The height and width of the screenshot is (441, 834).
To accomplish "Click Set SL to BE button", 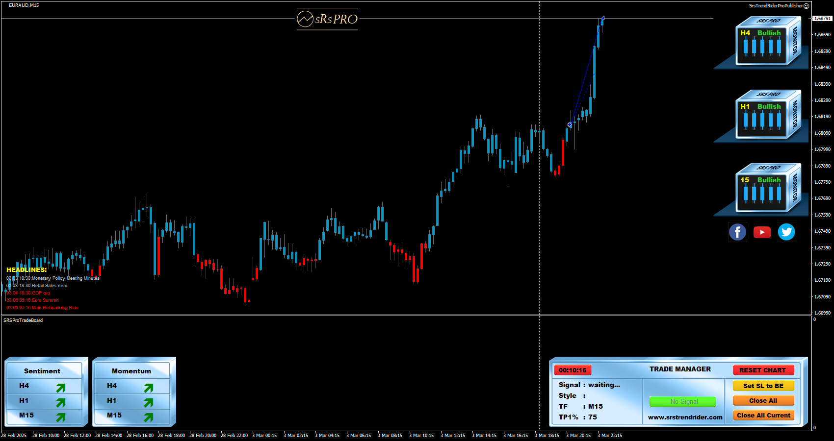I will coord(763,386).
